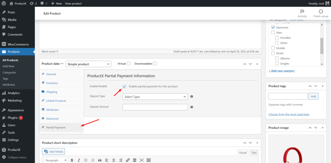Click Deposit Type help tooltip icon
The width and height of the screenshot is (331, 163).
pos(192,97)
